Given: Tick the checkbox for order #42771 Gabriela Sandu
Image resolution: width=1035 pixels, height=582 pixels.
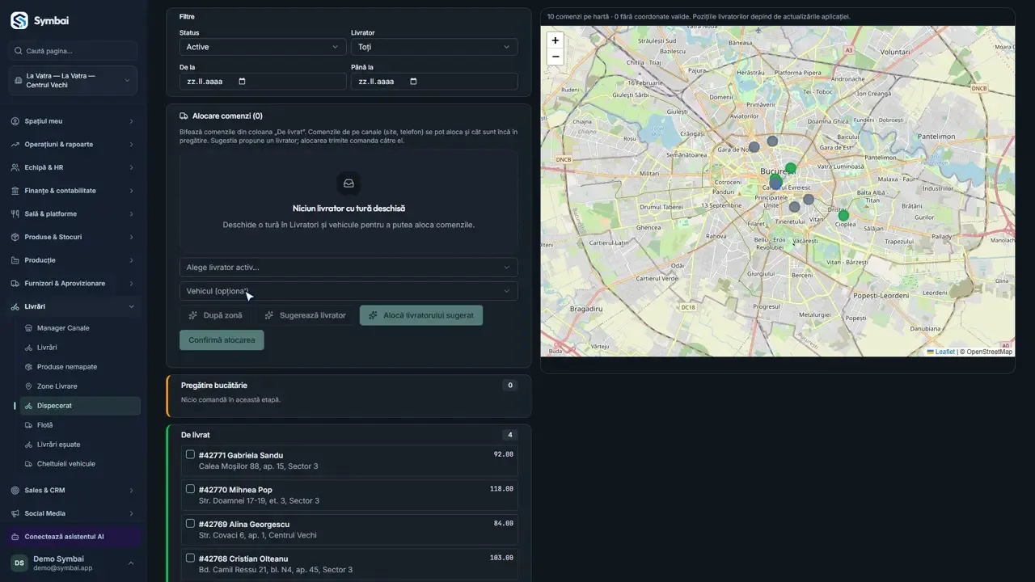Looking at the screenshot, I should pyautogui.click(x=190, y=454).
